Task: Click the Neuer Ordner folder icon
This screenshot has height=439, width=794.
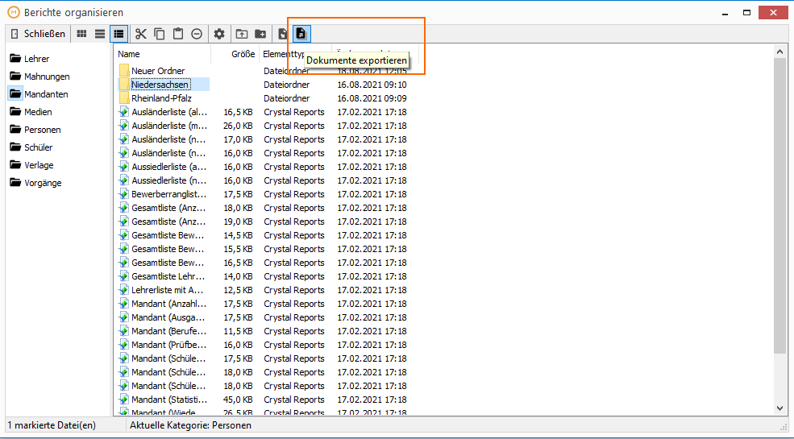Action: [124, 71]
